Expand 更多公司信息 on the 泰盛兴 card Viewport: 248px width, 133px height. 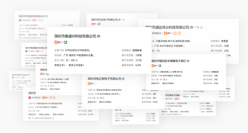point(76,65)
